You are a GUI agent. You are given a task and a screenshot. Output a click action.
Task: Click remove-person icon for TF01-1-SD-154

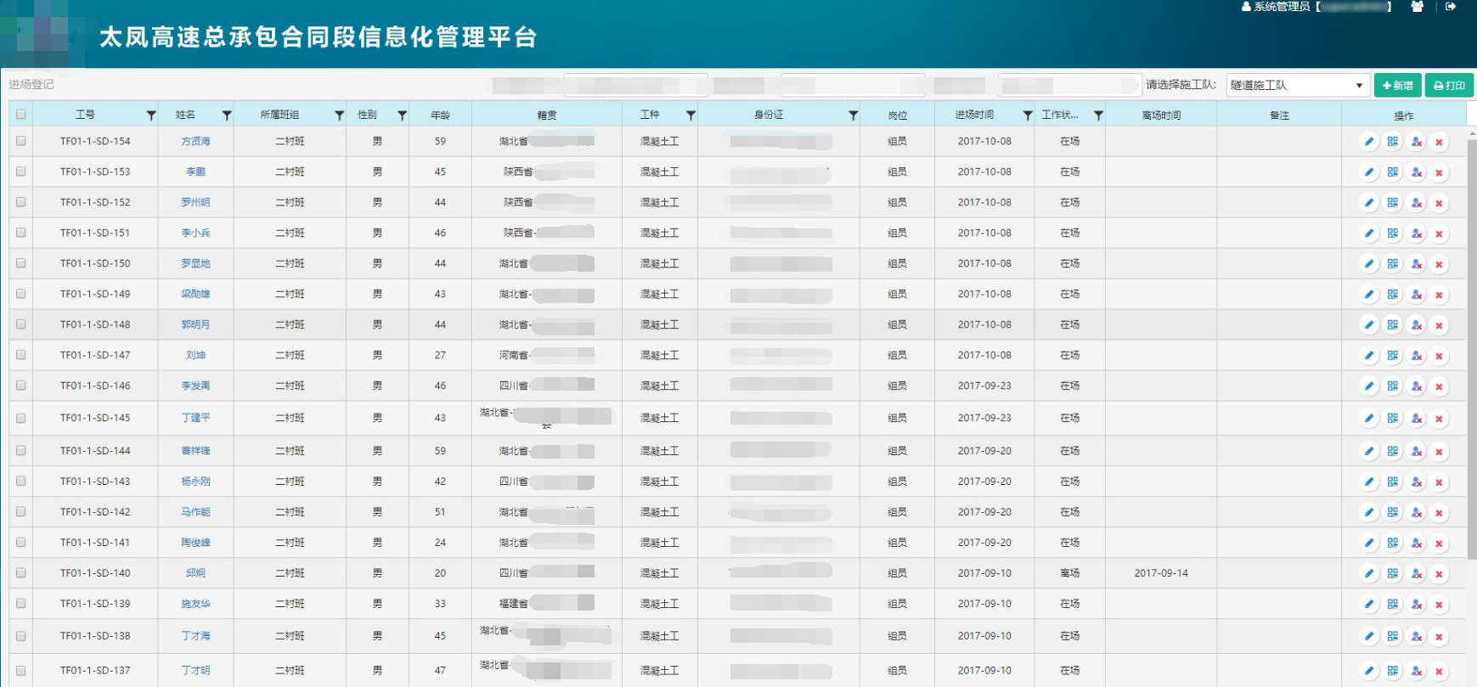click(x=1416, y=142)
